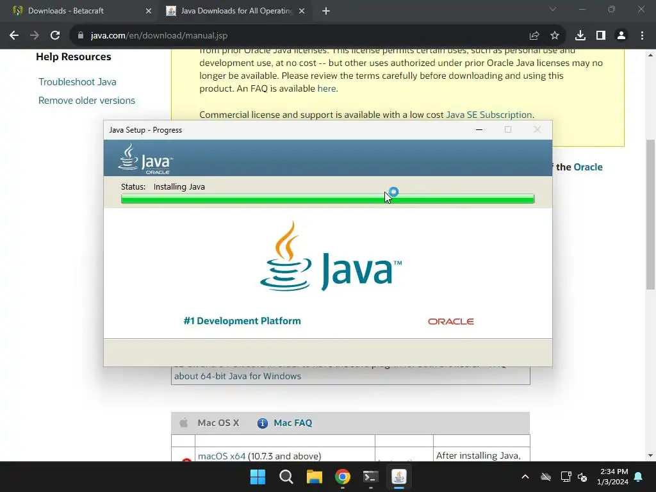This screenshot has width=656, height=492.
Task: Click 'Installing Java' status text
Action: pos(179,187)
